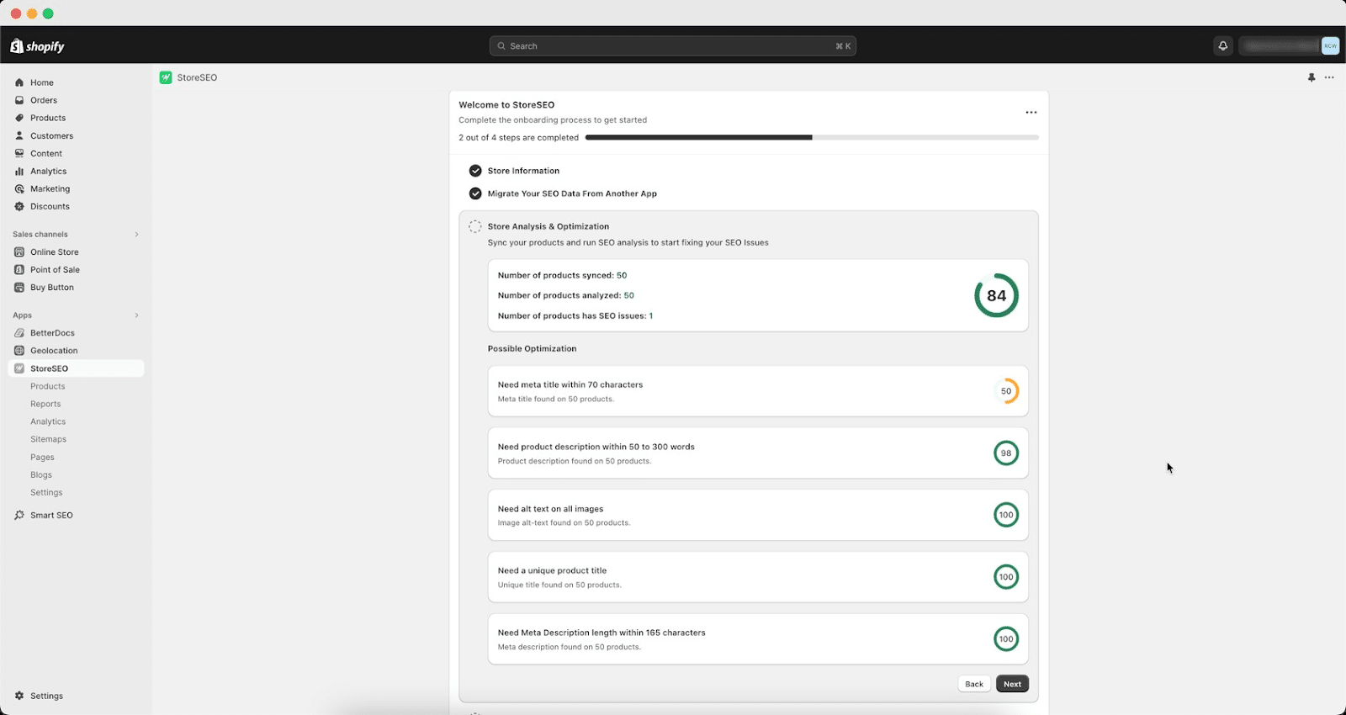Click the Home icon in the sidebar
The height and width of the screenshot is (715, 1346).
pos(19,82)
